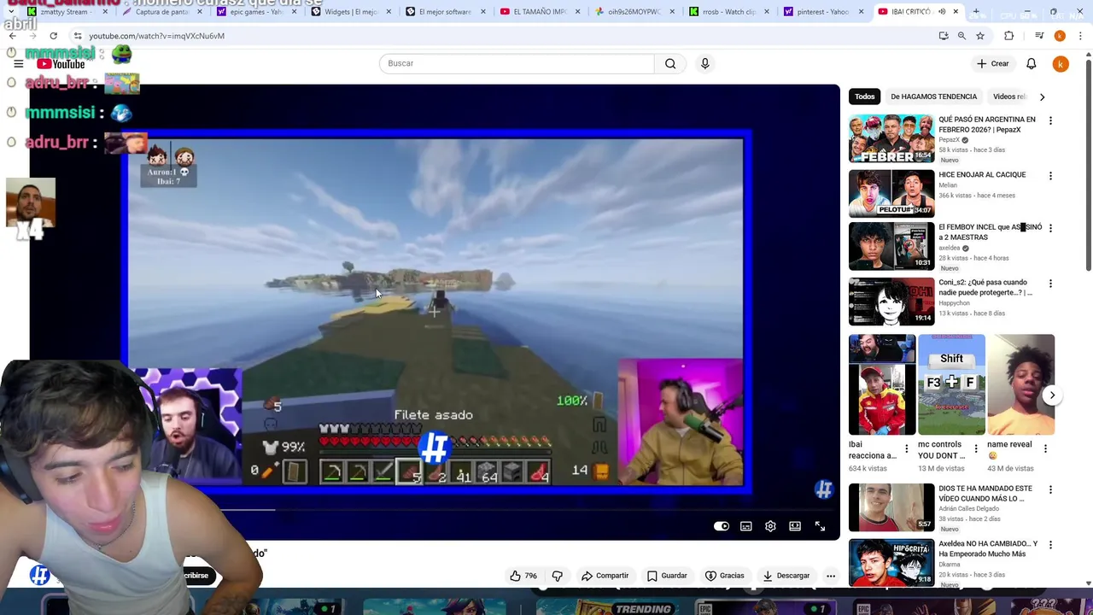Select the Videos relacionados chip
The image size is (1093, 615).
coord(1009,97)
